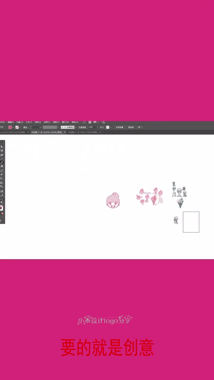
Task: Set color to None in toolbox
Action: pos(3,213)
